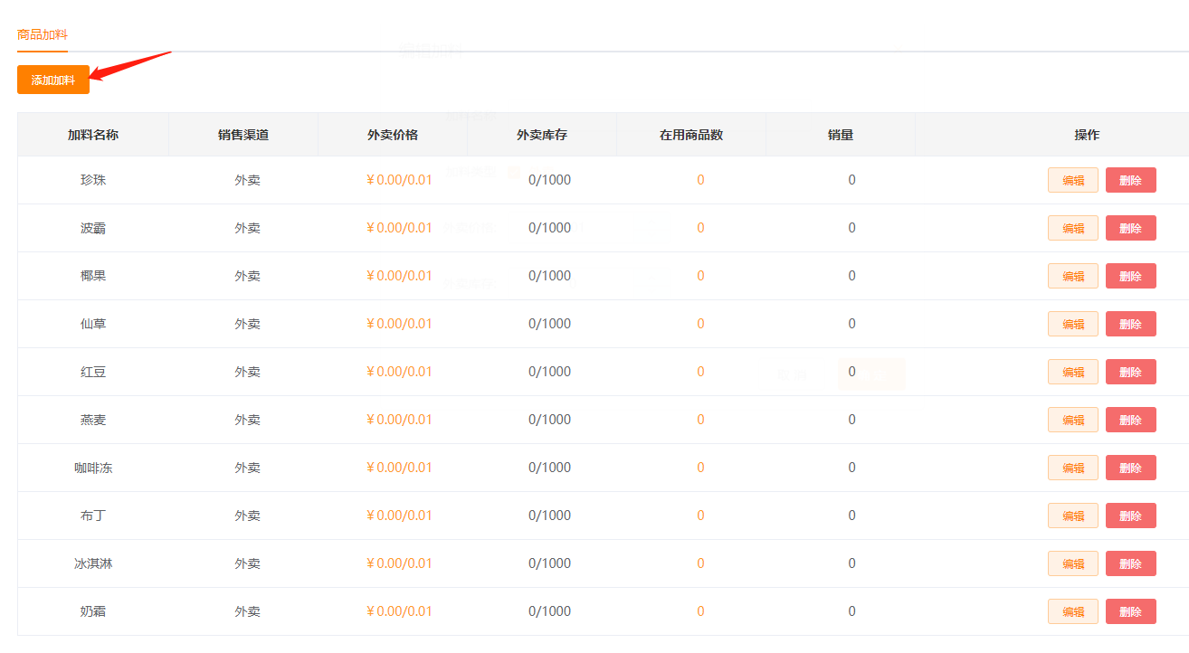This screenshot has width=1189, height=653.
Task: Click the 添加加料 button
Action: pos(52,80)
